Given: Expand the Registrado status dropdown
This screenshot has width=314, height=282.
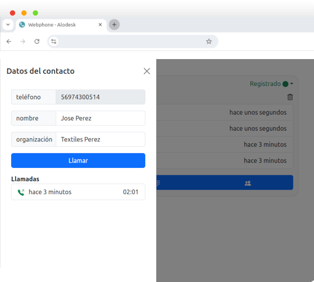Looking at the screenshot, I should [x=291, y=84].
